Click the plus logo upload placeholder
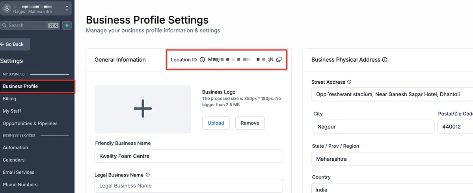The height and width of the screenshot is (193, 473). (x=143, y=109)
